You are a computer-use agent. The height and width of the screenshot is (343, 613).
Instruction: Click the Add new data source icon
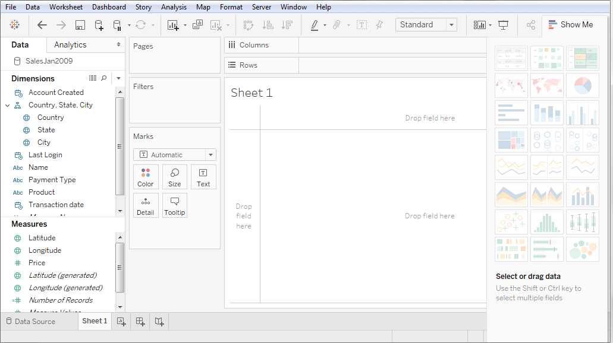pyautogui.click(x=99, y=25)
